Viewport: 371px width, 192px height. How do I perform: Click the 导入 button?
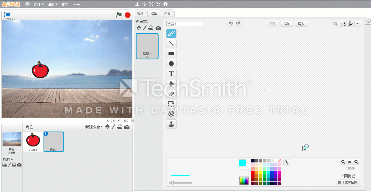301,24
